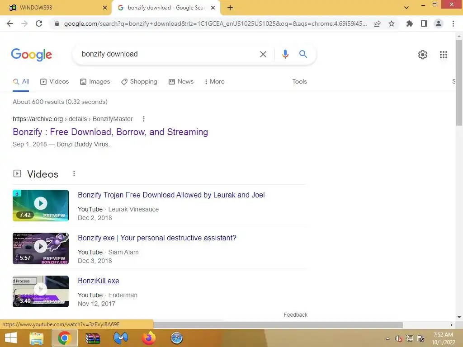The height and width of the screenshot is (347, 463).
Task: Click the scroll-right arrow
Action: (x=451, y=325)
